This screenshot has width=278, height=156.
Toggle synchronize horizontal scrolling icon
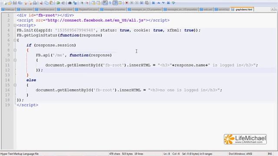[x=99, y=3]
